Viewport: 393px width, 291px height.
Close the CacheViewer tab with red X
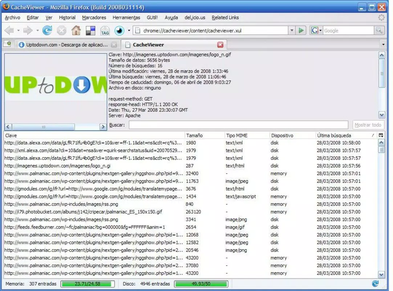coord(220,45)
